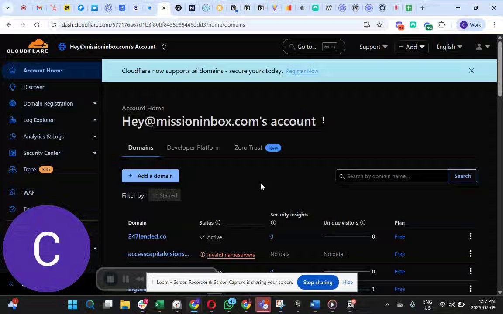
Task: Open the English language dropdown
Action: pos(449,47)
